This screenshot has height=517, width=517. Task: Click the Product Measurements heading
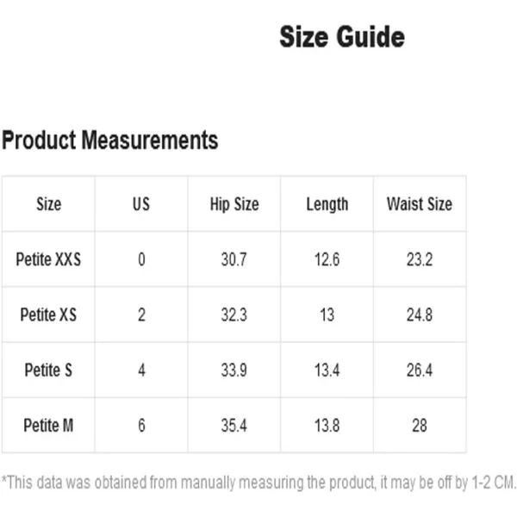109,140
